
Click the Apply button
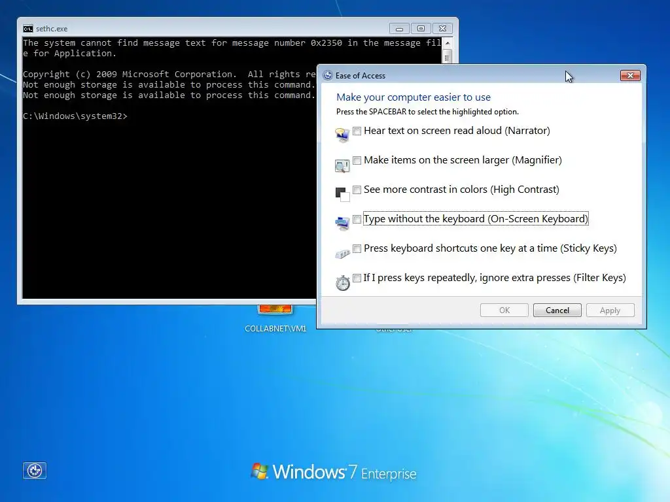pos(610,310)
